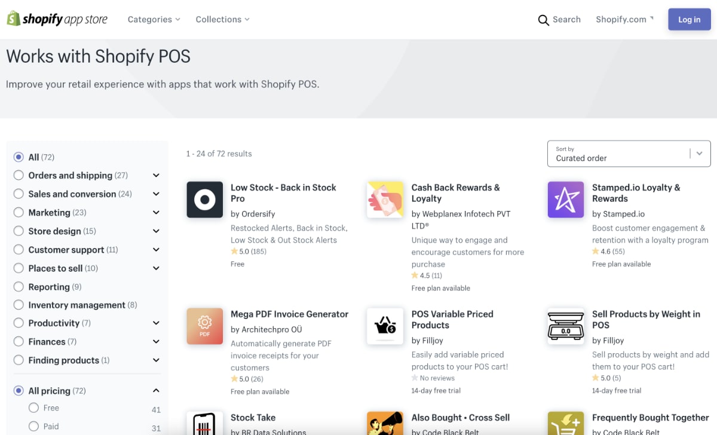717x435 pixels.
Task: Expand Orders and shipping subcategories chevron
Action: 156,176
